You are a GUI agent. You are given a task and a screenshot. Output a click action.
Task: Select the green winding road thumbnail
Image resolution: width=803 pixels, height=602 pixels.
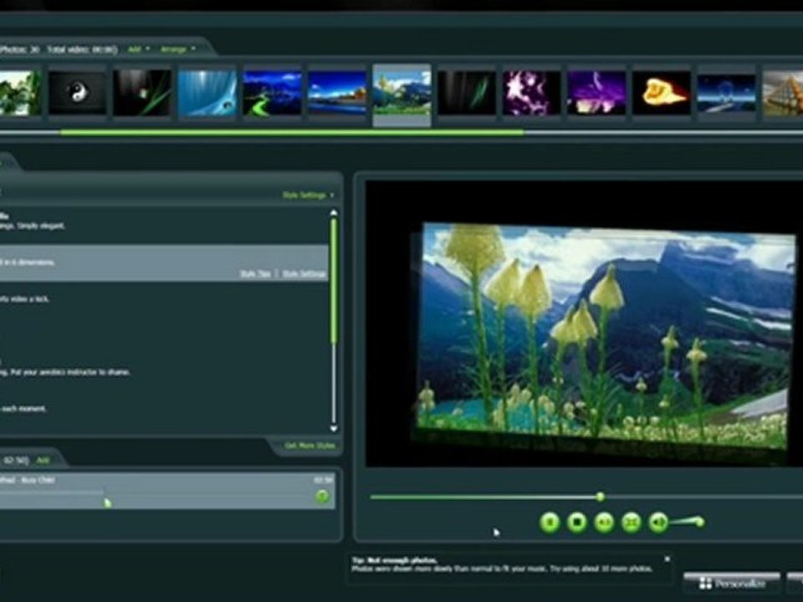coord(273,93)
